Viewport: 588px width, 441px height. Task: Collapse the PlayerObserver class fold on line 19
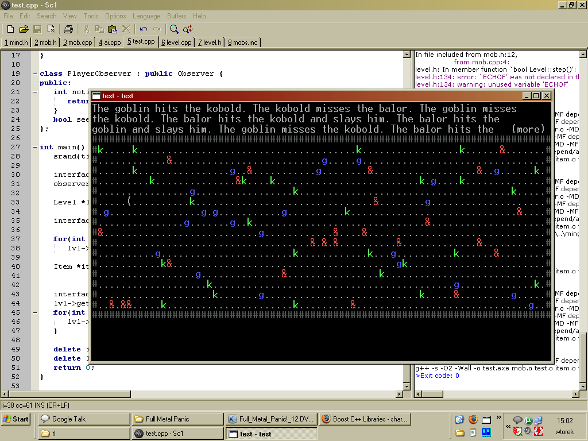click(x=35, y=74)
